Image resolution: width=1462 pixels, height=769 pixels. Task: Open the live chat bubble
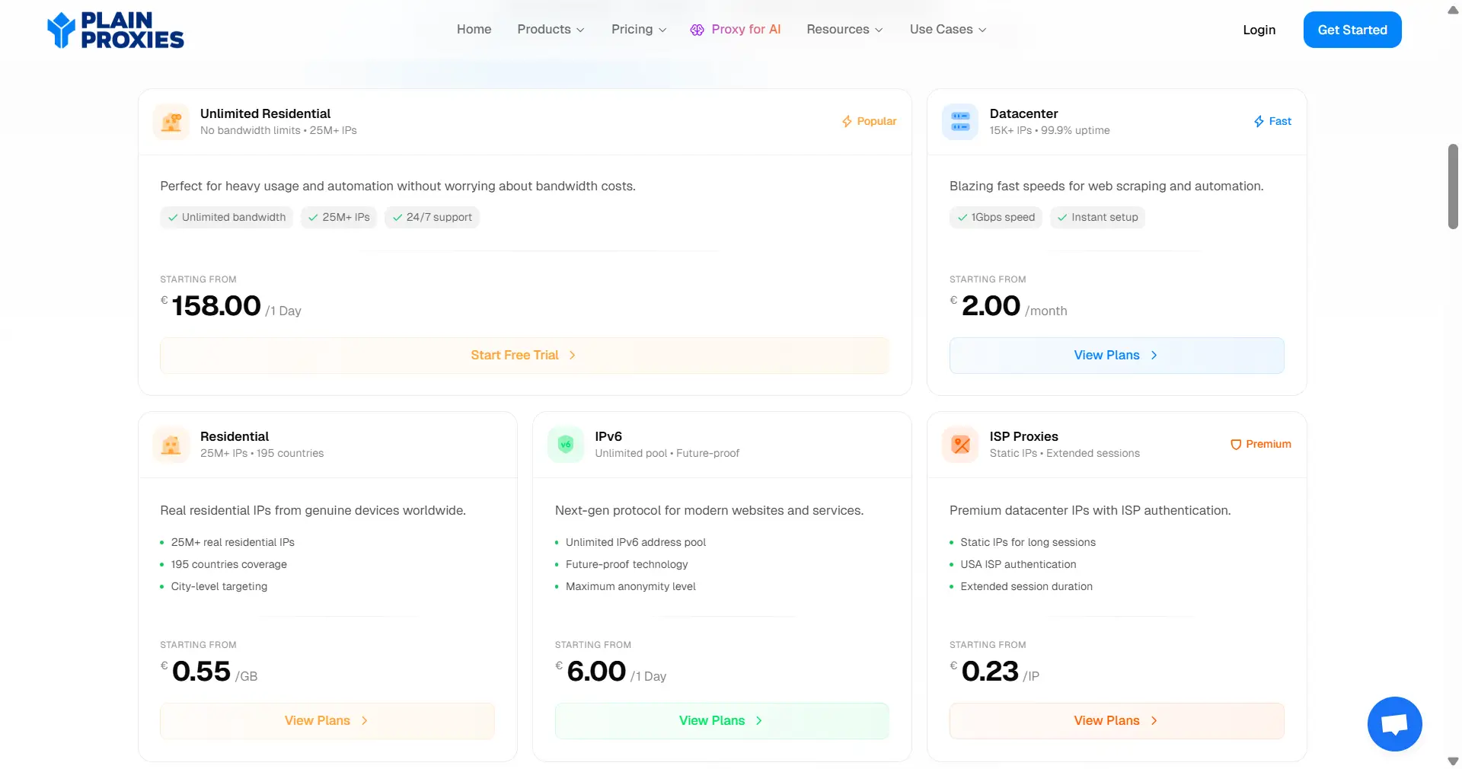[1394, 723]
